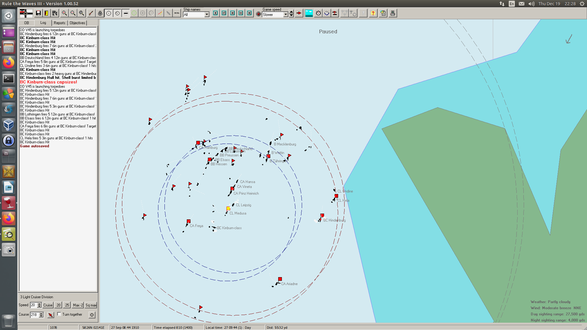Toggle the red and yellow lines button
The image size is (587, 330).
(x=160, y=13)
